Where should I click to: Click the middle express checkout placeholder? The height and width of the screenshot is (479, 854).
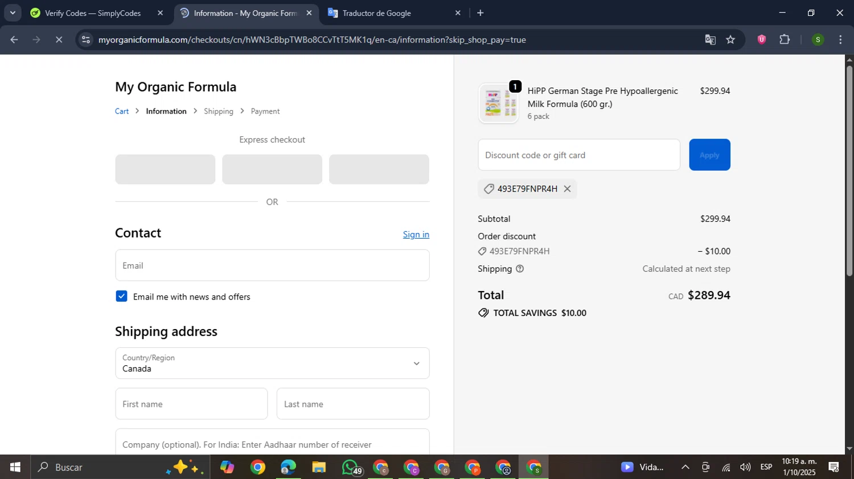(272, 169)
